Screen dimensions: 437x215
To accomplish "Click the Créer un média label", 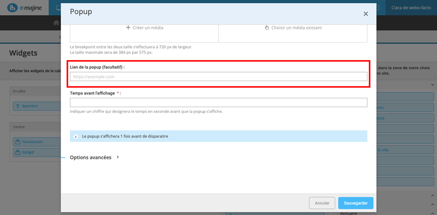I will tap(148, 28).
